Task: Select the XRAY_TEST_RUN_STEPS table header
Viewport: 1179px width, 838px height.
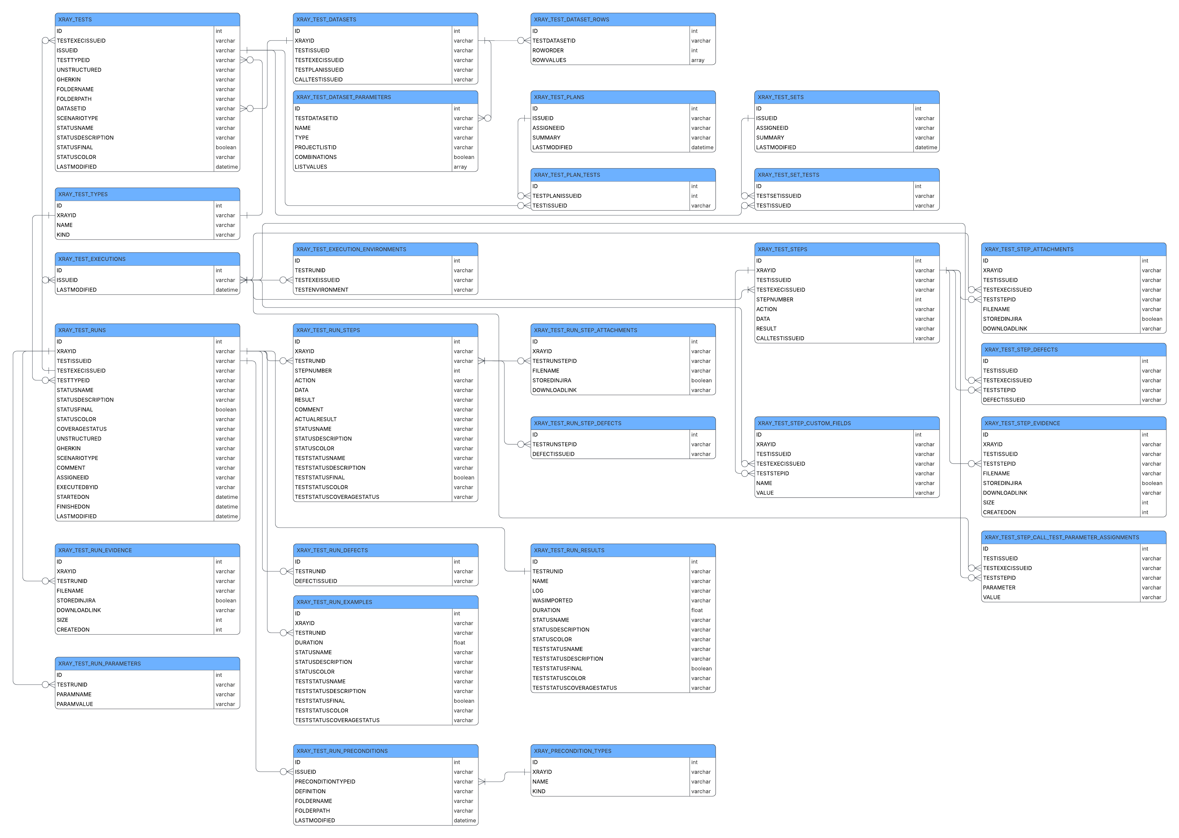Action: tap(385, 330)
